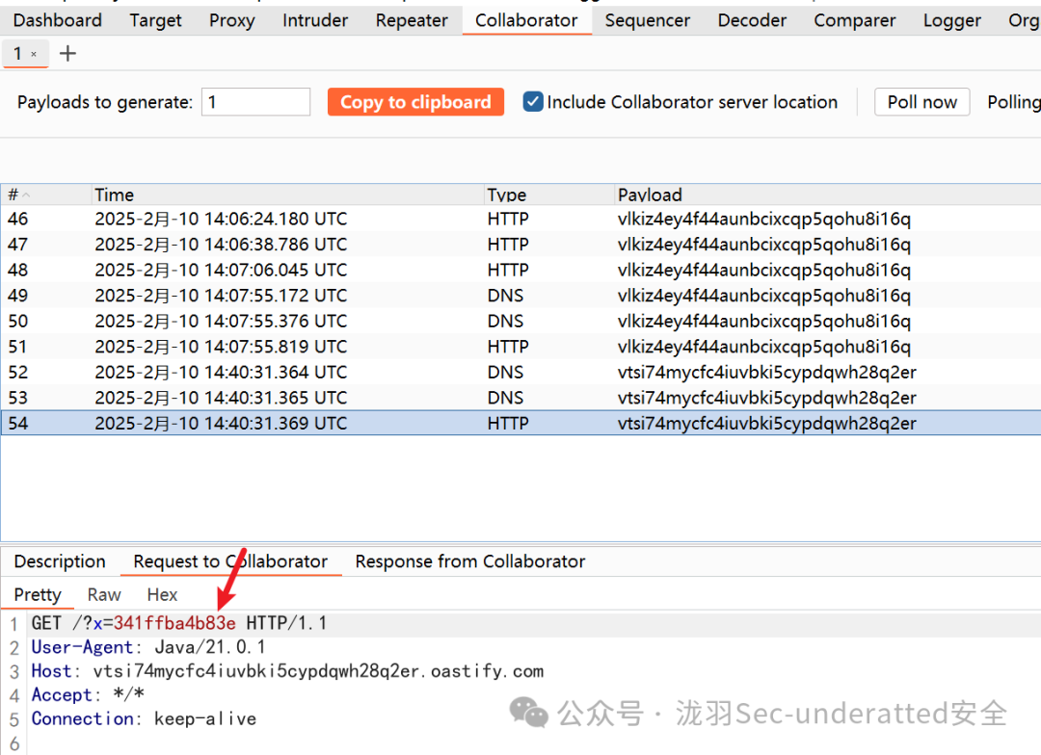This screenshot has height=755, width=1041.
Task: Switch to the Logger tab
Action: [951, 20]
